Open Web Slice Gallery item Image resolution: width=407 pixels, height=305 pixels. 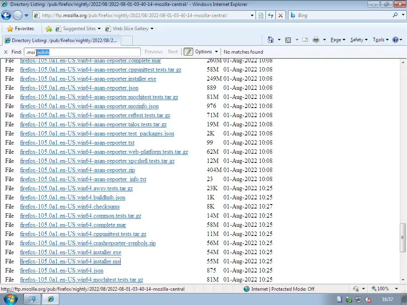pyautogui.click(x=129, y=29)
